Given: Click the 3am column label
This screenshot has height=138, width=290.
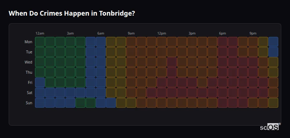Looking at the screenshot, I should point(70,33).
